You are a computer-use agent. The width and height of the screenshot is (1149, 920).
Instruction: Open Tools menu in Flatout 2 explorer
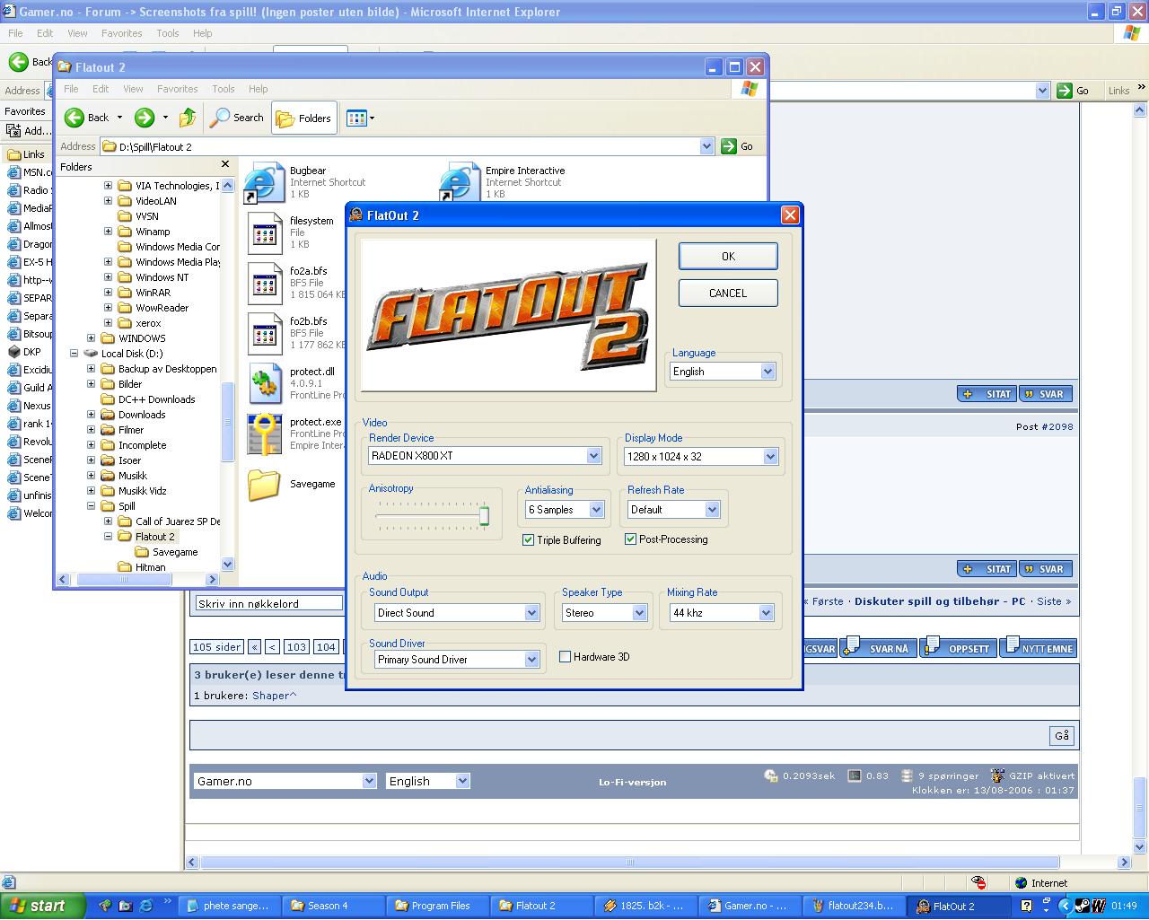click(223, 89)
